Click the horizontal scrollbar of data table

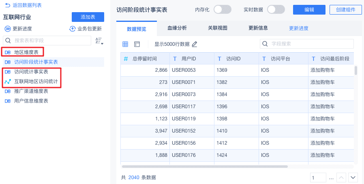click(205, 166)
